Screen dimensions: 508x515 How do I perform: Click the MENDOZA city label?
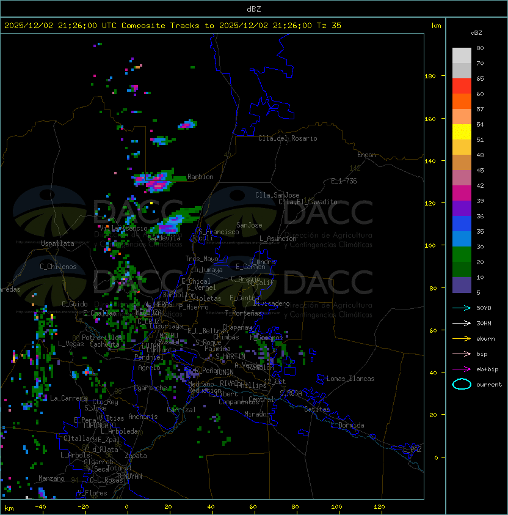coord(148,312)
